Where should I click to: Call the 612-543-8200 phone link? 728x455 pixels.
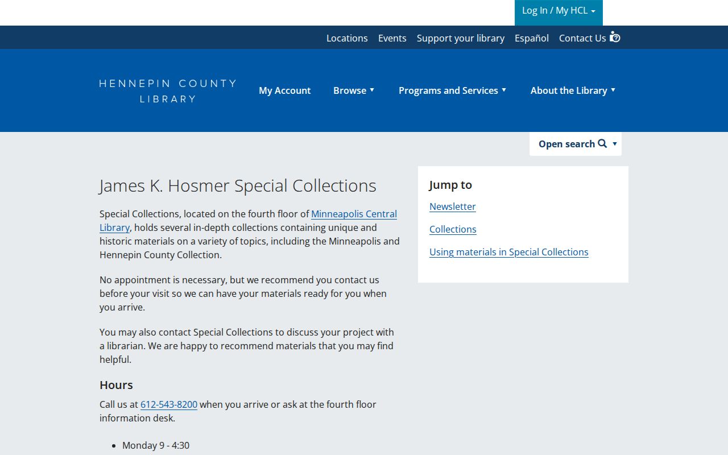coord(169,404)
